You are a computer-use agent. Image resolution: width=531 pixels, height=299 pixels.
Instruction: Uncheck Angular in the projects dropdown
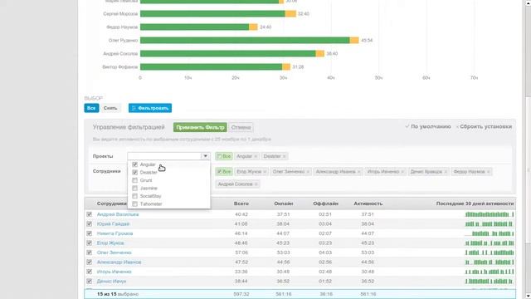[x=134, y=164]
